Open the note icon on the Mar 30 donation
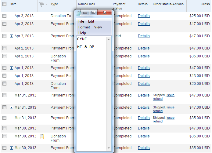 42,137
